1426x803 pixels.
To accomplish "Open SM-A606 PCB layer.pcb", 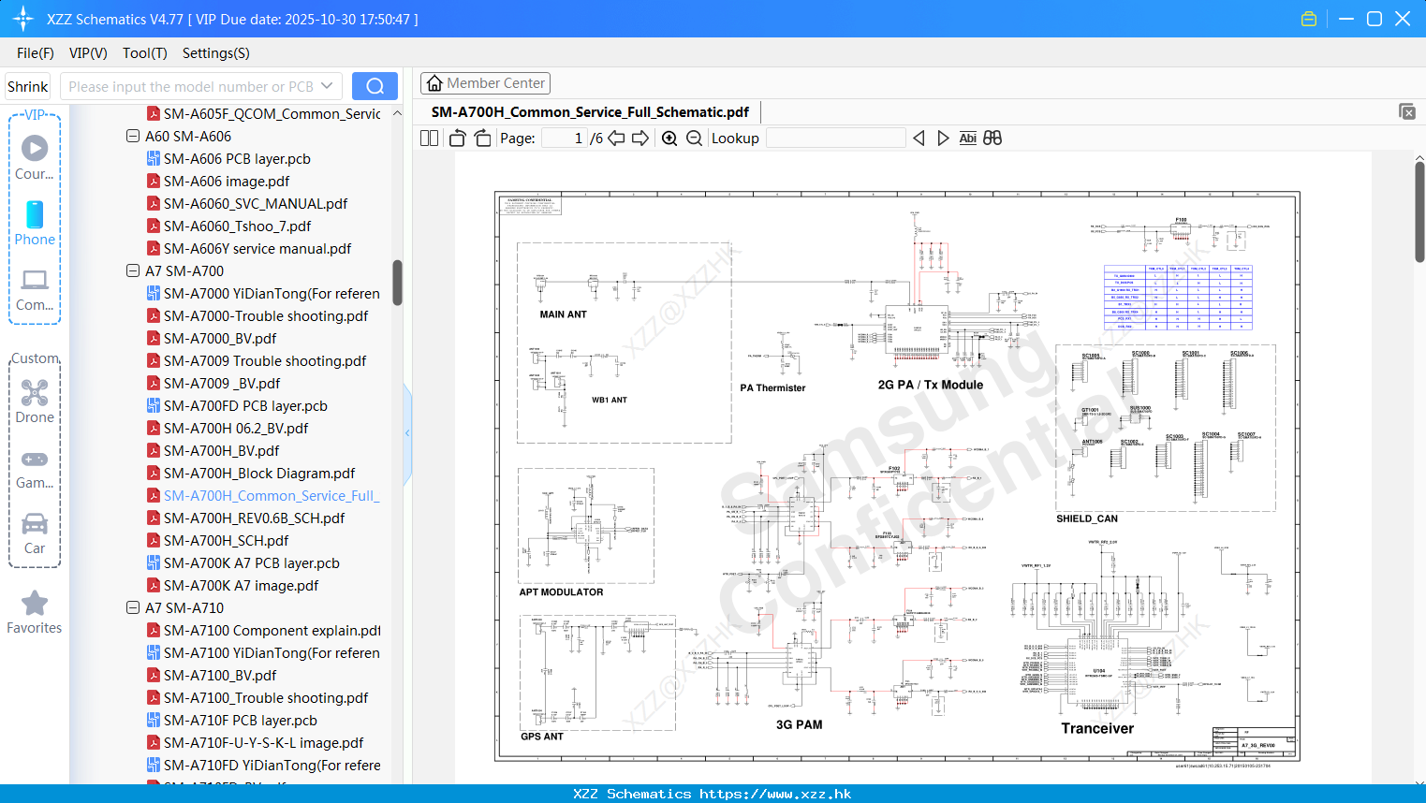I will click(237, 158).
